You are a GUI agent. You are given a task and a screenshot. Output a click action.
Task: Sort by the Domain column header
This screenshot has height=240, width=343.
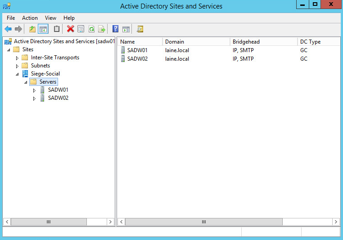point(196,42)
